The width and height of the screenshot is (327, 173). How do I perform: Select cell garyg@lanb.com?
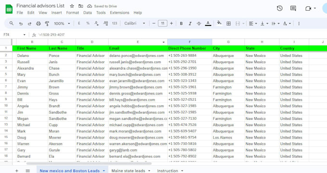point(138,150)
